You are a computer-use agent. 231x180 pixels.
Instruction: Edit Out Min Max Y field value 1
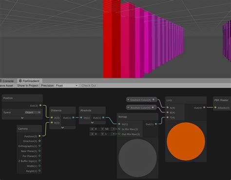[x=107, y=134]
